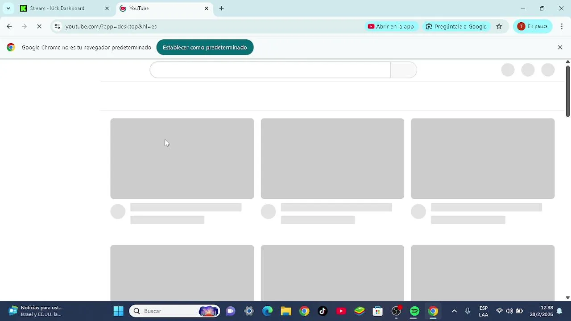Image resolution: width=571 pixels, height=321 pixels.
Task: Click Establecer como predeterminado button
Action: [205, 47]
